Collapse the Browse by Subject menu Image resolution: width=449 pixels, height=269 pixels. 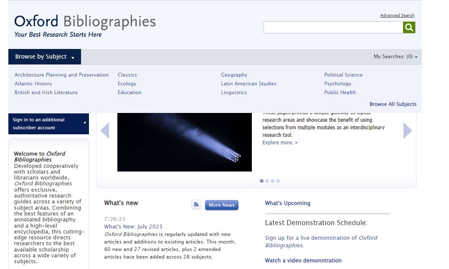tap(44, 56)
